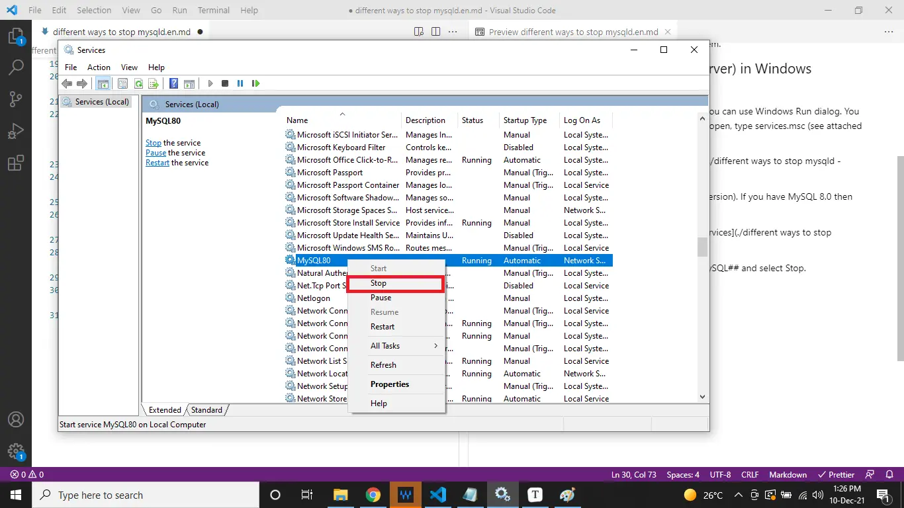Click Markdown language mode in status bar
This screenshot has width=904, height=508.
click(x=788, y=474)
